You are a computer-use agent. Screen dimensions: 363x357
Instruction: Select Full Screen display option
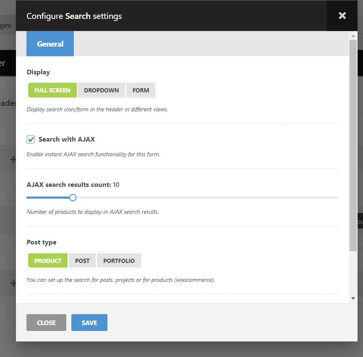pyautogui.click(x=52, y=90)
